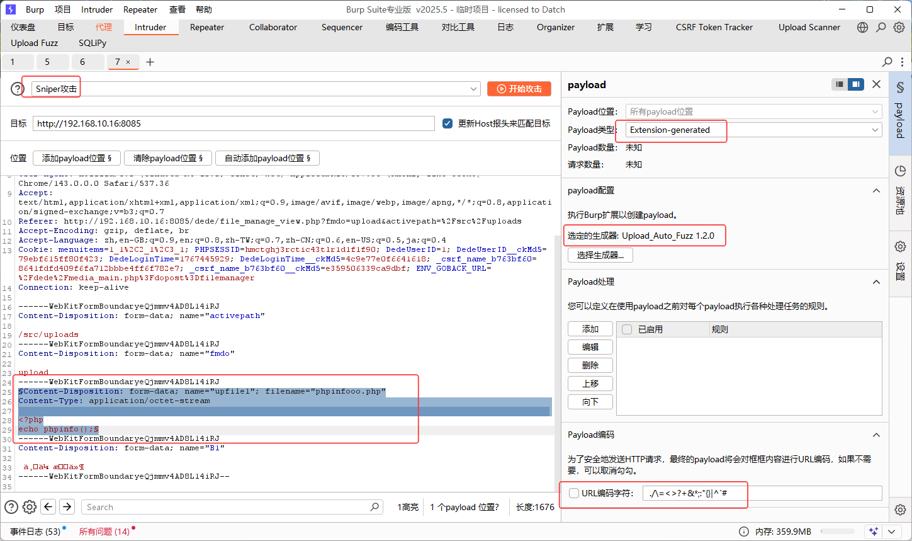Click 删除 processing rule button
The height and width of the screenshot is (541, 912).
pyautogui.click(x=590, y=365)
